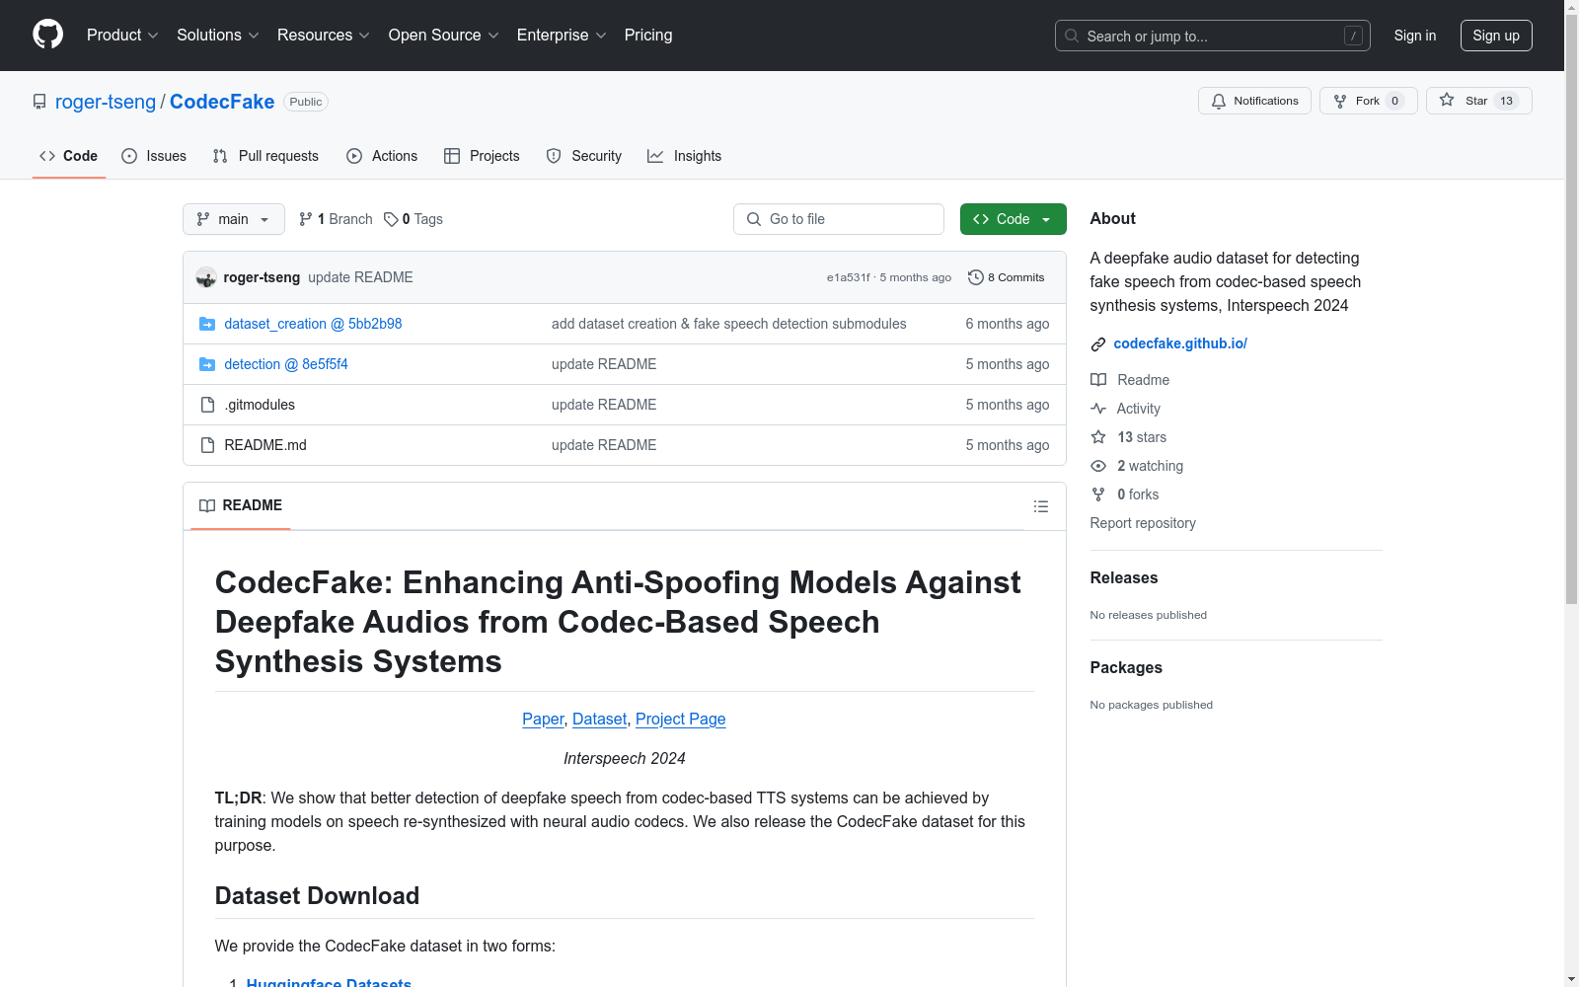Screen dimensions: 1579x987
Task: Open the CodecFake repository name link
Action: [x=222, y=102]
